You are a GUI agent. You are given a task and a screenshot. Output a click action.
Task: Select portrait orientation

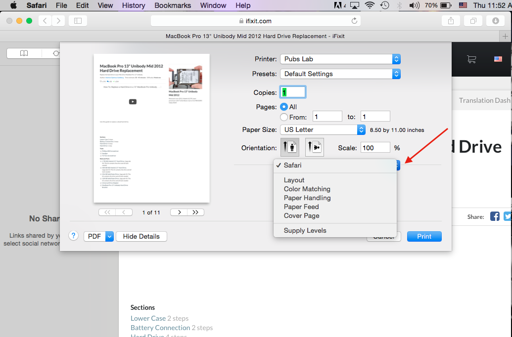pos(289,147)
